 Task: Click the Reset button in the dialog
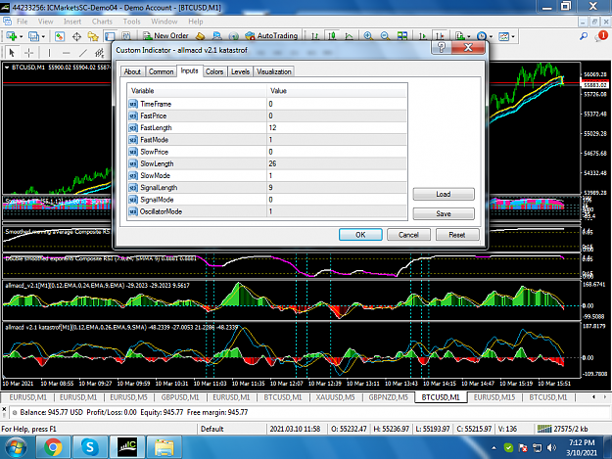click(457, 235)
